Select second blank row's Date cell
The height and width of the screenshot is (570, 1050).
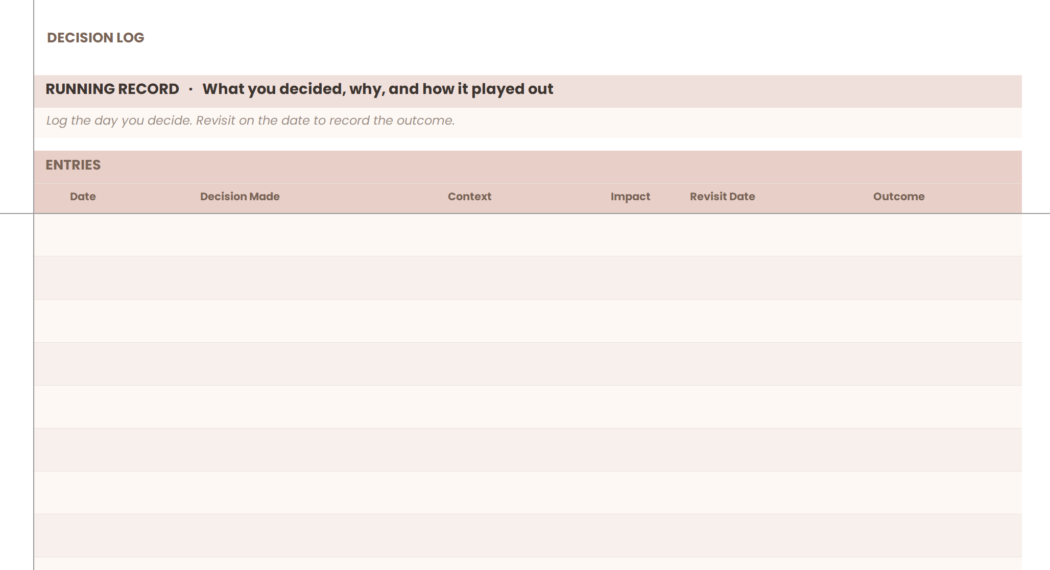(x=83, y=278)
